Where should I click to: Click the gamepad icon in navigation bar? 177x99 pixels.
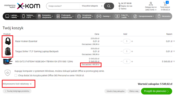99,16
